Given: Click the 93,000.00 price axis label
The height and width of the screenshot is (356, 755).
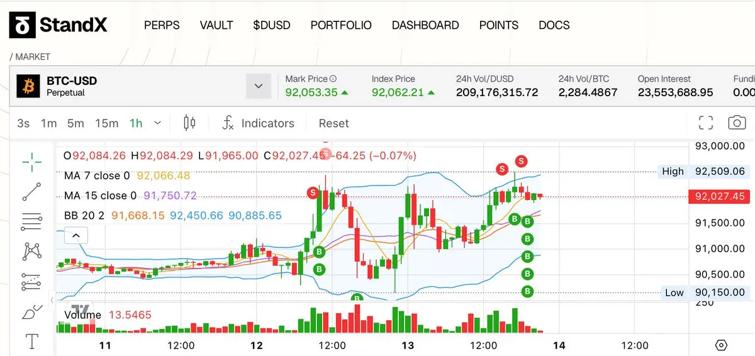Looking at the screenshot, I should click(x=719, y=145).
